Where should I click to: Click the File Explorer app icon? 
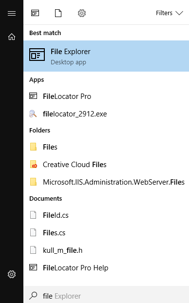pyautogui.click(x=37, y=55)
